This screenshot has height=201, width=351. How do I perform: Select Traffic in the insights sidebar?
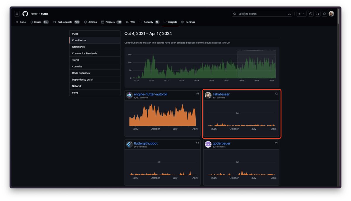pos(95,60)
